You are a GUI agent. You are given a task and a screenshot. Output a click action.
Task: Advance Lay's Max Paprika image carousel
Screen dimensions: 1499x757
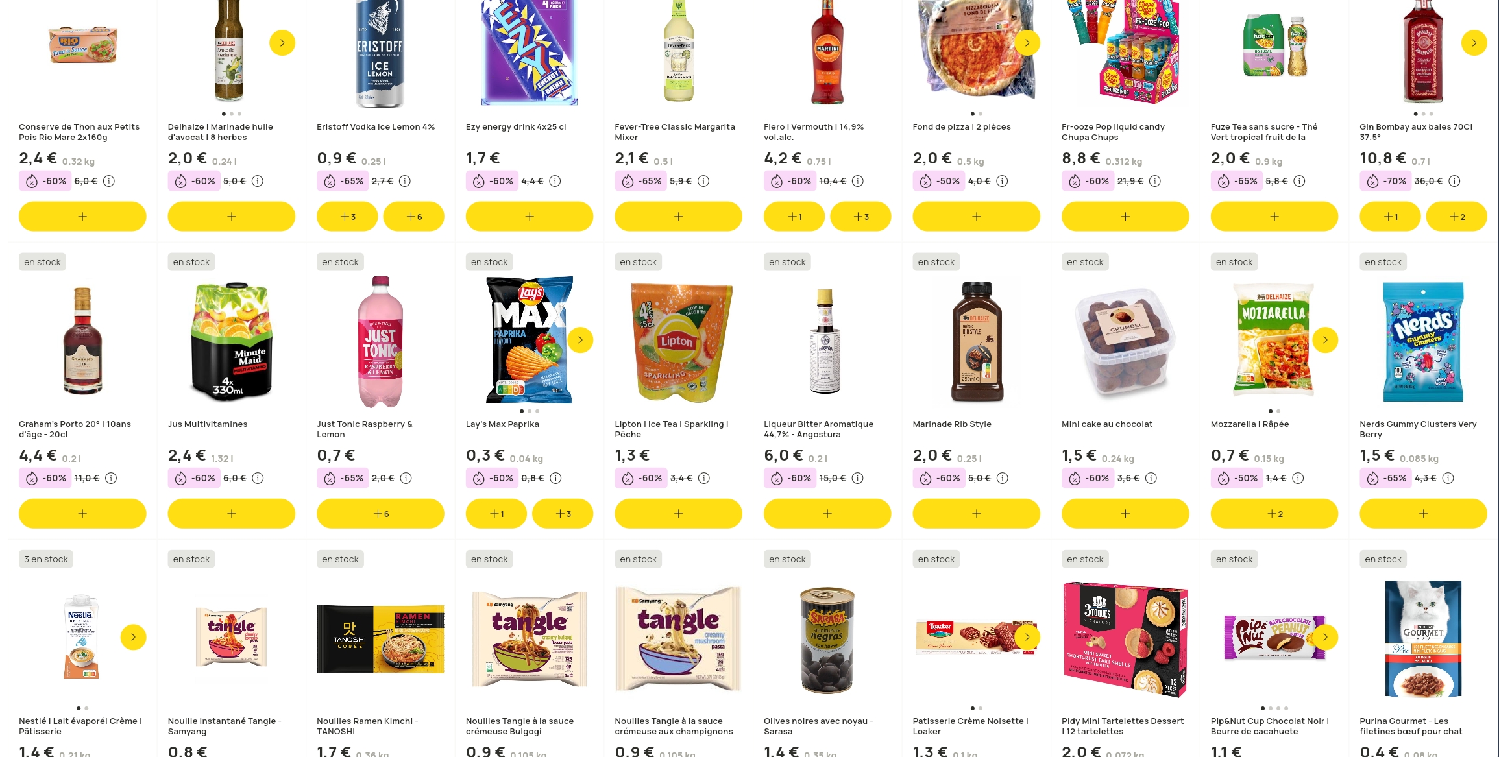(580, 340)
